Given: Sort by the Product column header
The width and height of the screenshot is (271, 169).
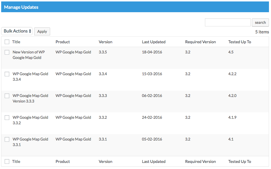Looking at the screenshot, I should click(x=63, y=42).
